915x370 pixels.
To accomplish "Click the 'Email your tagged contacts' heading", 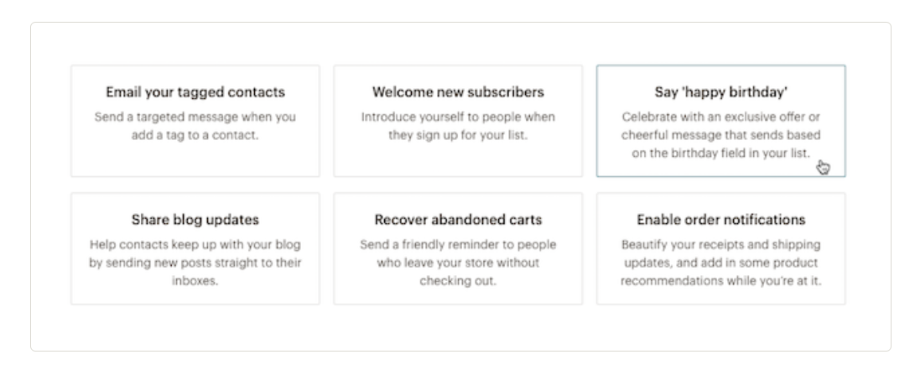I will pos(195,91).
